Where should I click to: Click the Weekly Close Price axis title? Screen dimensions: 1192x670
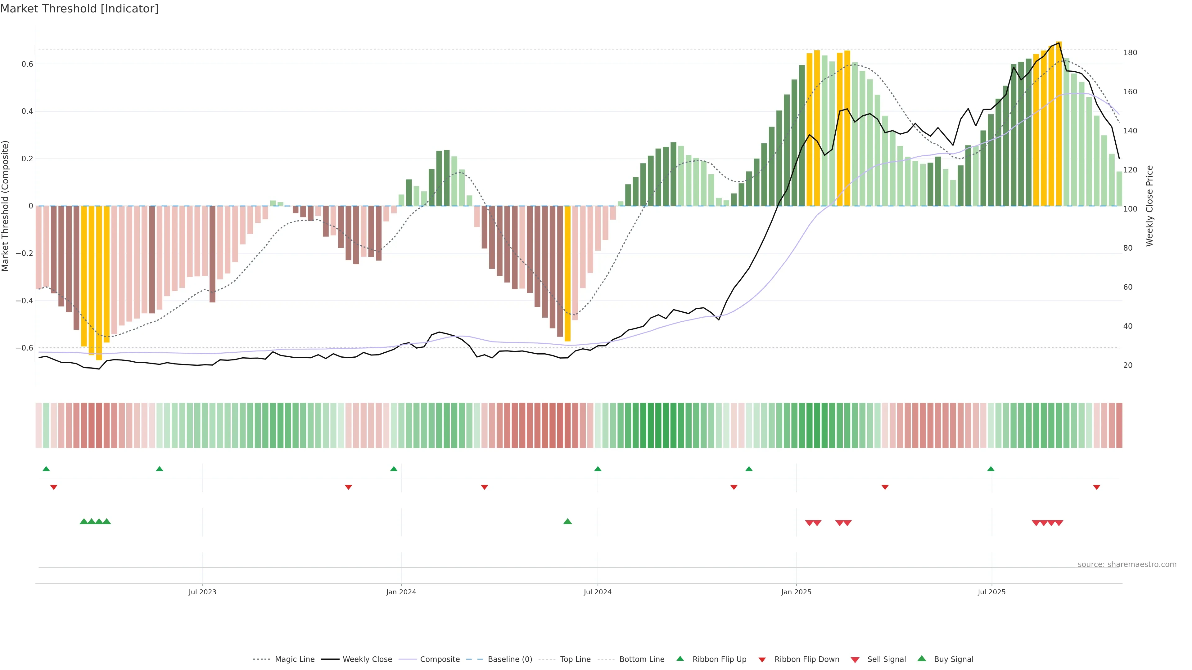point(1149,206)
